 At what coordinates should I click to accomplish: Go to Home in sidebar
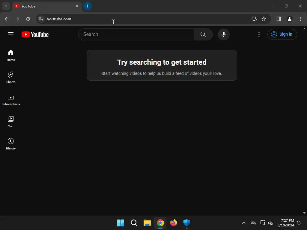point(11,55)
